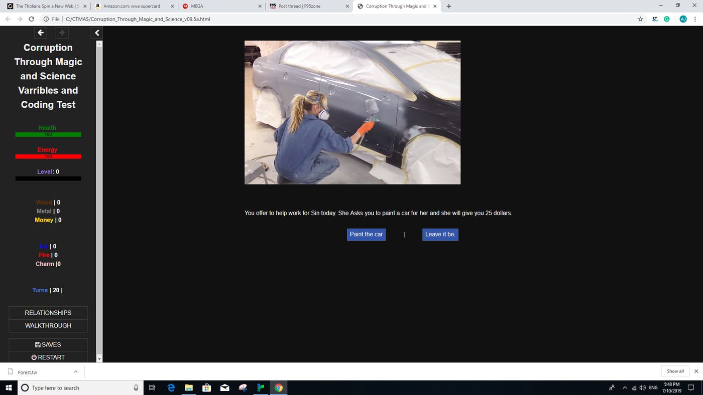Open the AJ Chrome profile avatar

point(683,19)
